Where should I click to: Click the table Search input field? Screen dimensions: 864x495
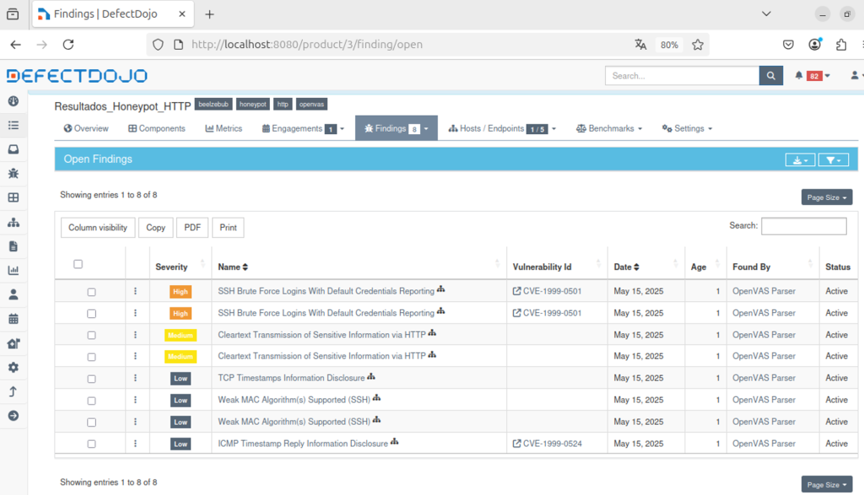tap(803, 226)
